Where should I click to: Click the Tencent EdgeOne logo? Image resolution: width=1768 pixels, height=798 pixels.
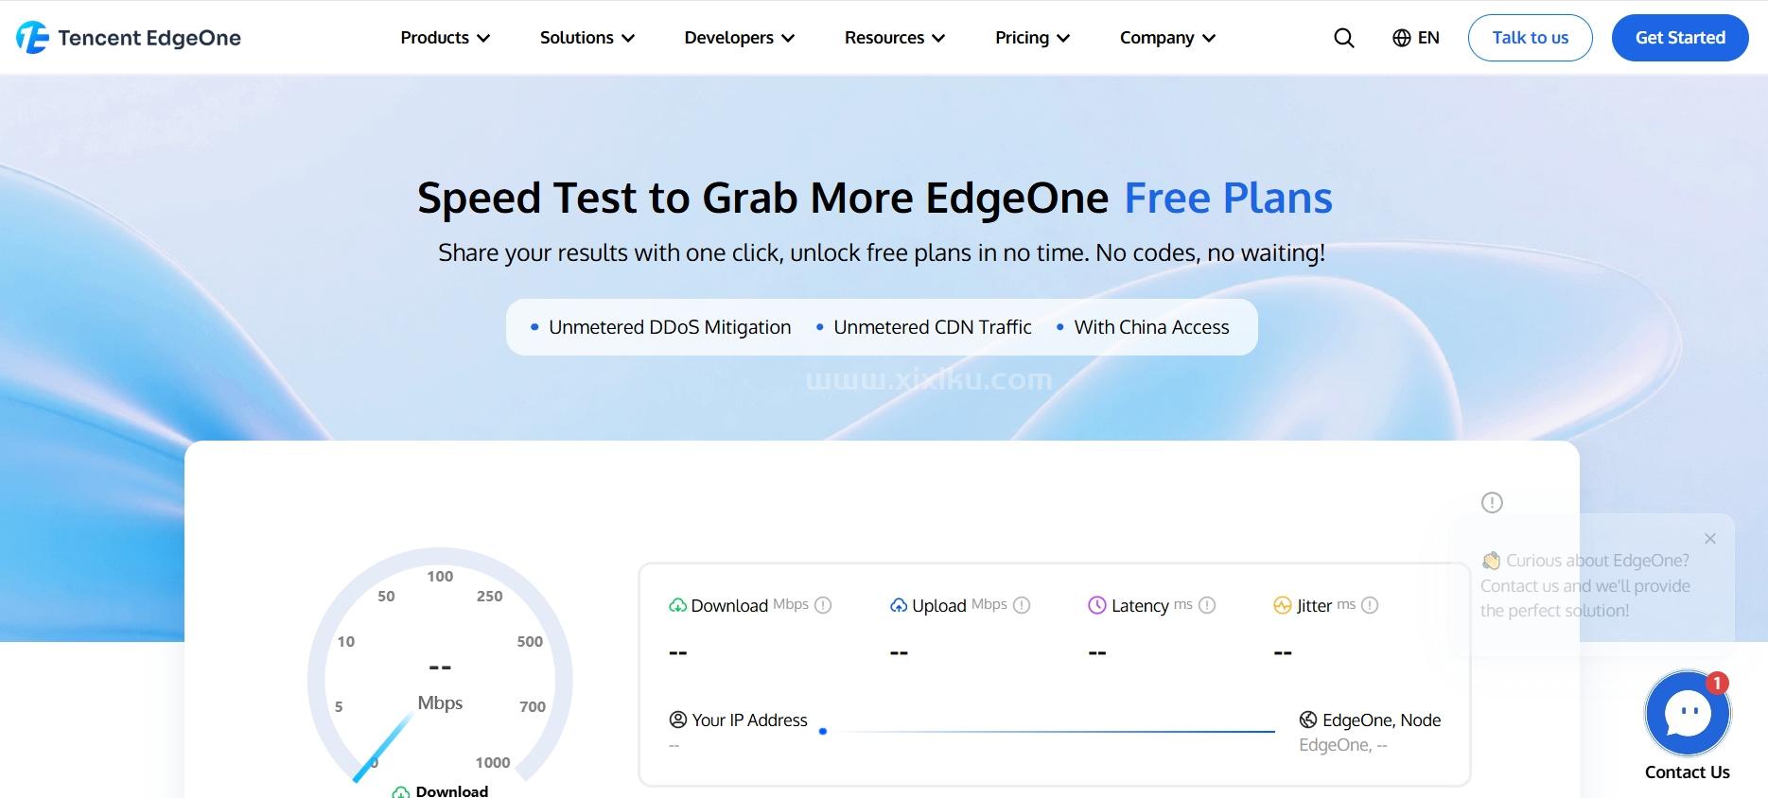point(129,38)
